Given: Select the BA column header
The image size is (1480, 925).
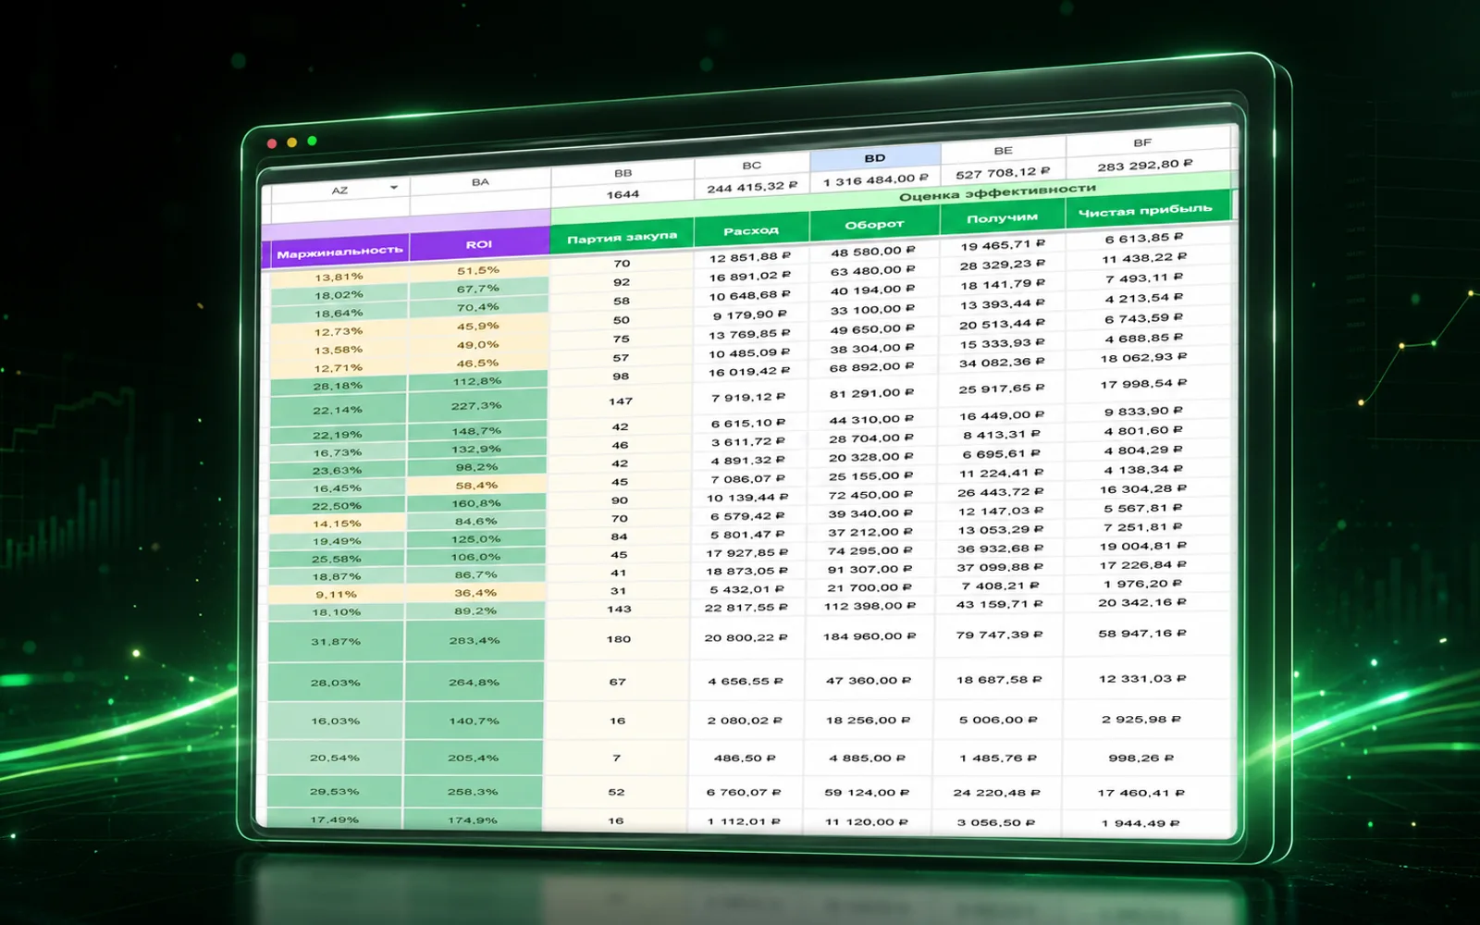Looking at the screenshot, I should (480, 182).
